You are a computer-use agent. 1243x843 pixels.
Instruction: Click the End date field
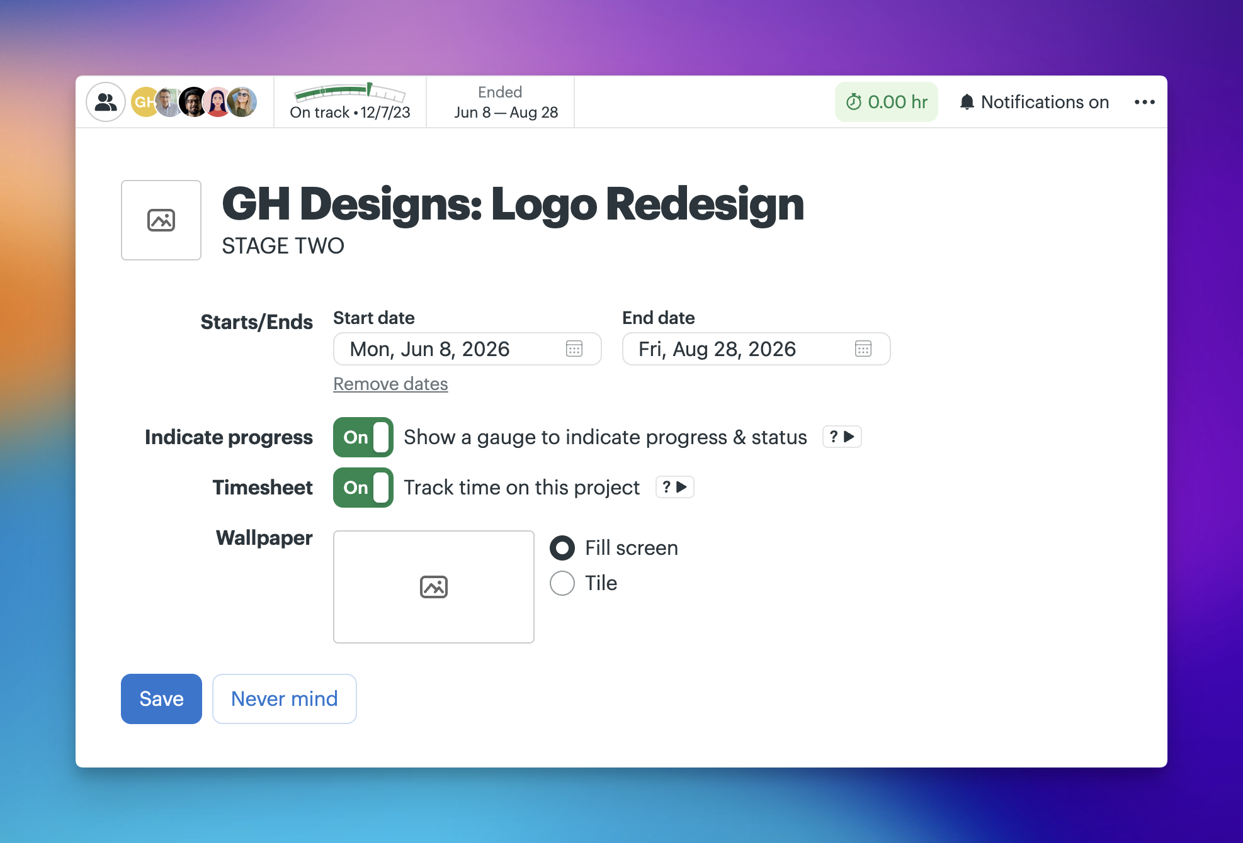pos(756,349)
